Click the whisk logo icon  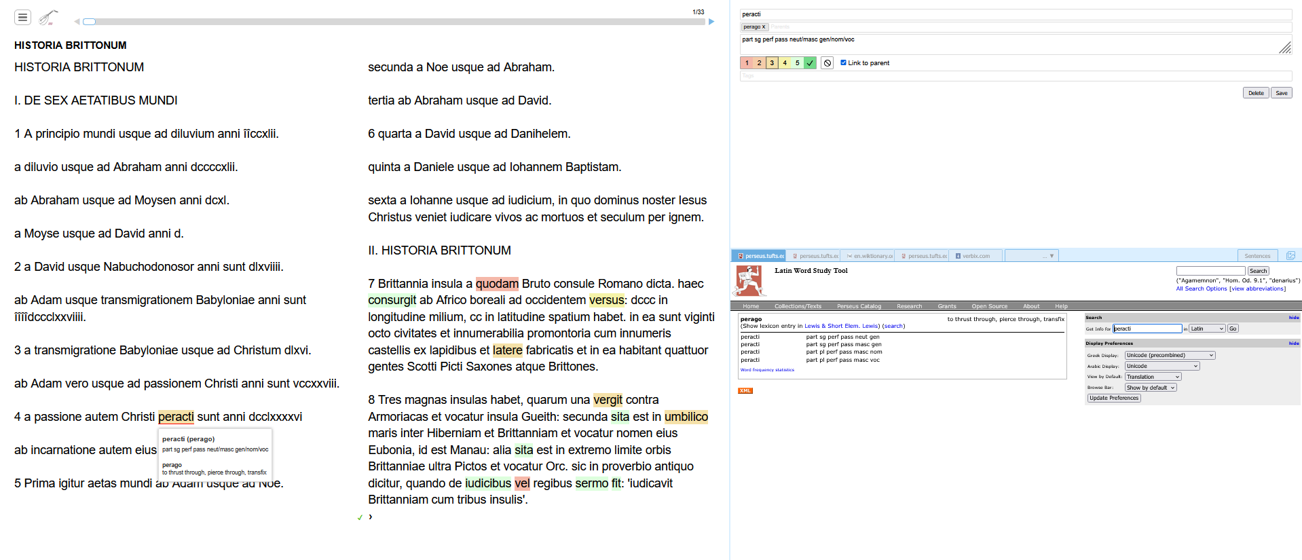(x=48, y=18)
